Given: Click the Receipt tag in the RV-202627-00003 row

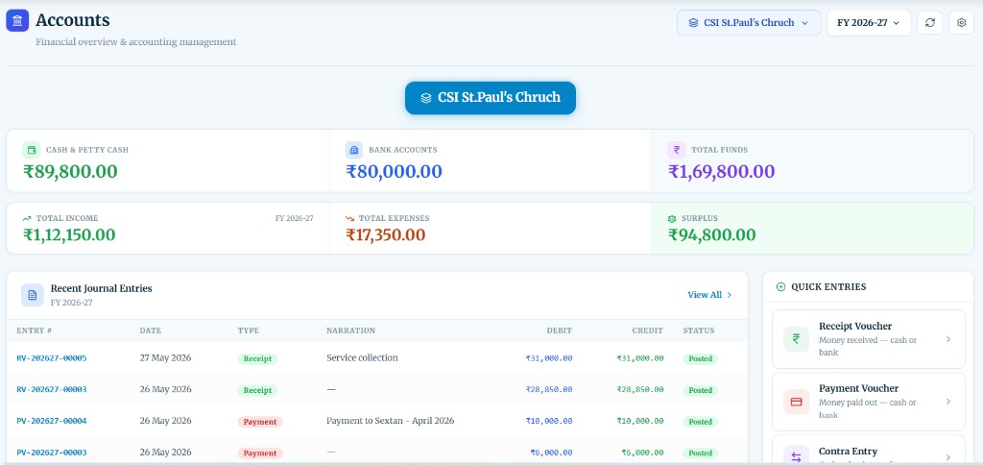Looking at the screenshot, I should (x=257, y=390).
